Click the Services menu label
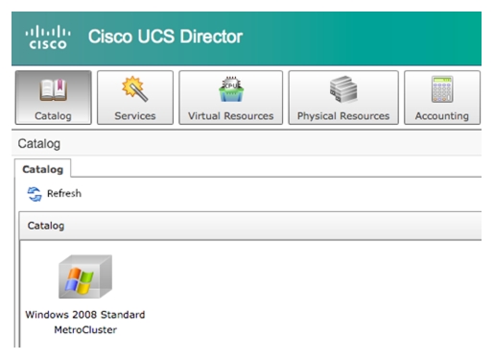 (x=135, y=116)
